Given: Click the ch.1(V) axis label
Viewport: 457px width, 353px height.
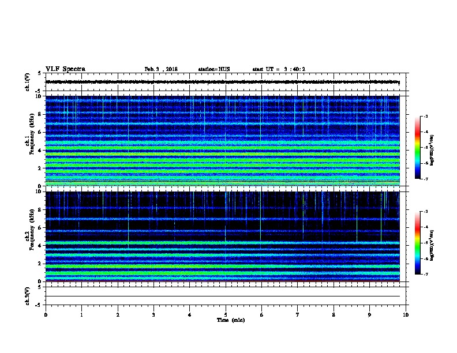Looking at the screenshot, I should [28, 82].
